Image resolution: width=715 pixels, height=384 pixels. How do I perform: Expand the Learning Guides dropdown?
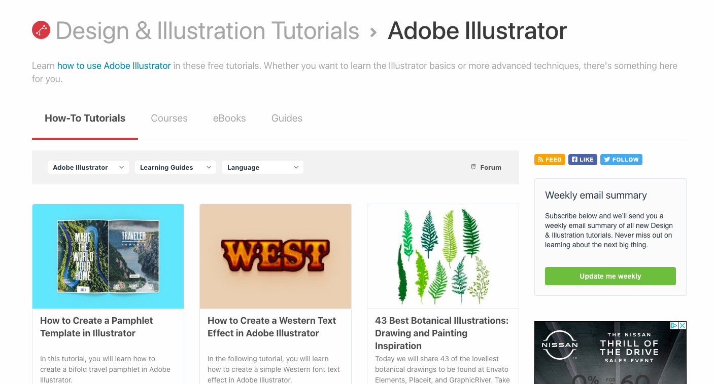(x=176, y=167)
